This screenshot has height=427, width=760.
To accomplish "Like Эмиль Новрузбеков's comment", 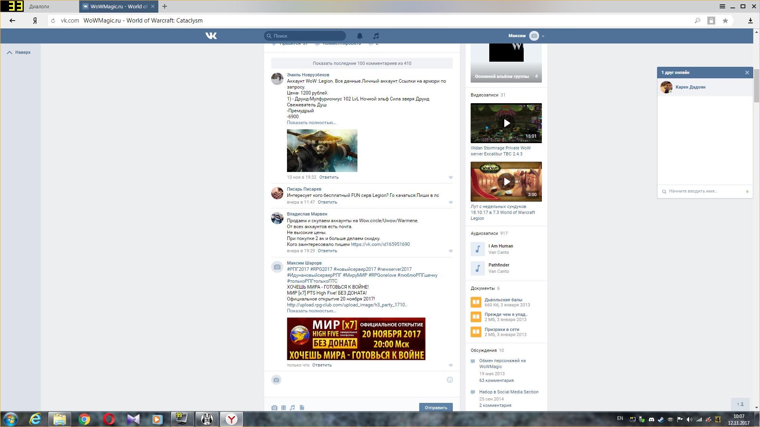I will 450,178.
